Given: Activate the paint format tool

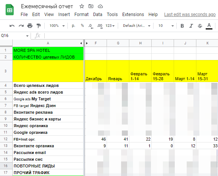Looking at the screenshot, I should click(x=38, y=26).
